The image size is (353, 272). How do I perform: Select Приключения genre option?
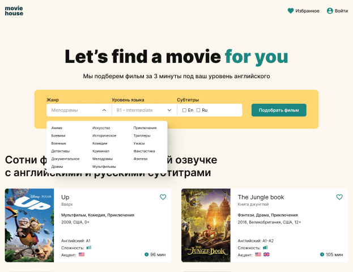pos(145,128)
